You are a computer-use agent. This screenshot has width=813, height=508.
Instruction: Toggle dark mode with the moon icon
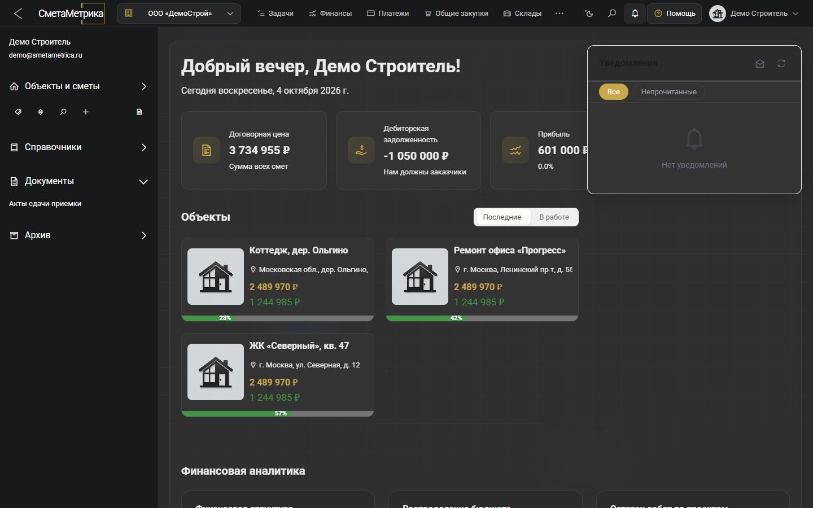point(589,14)
